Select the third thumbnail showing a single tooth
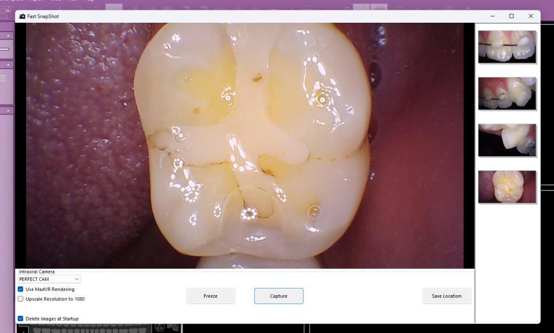Viewport: 554px width, 333px height. tap(507, 140)
